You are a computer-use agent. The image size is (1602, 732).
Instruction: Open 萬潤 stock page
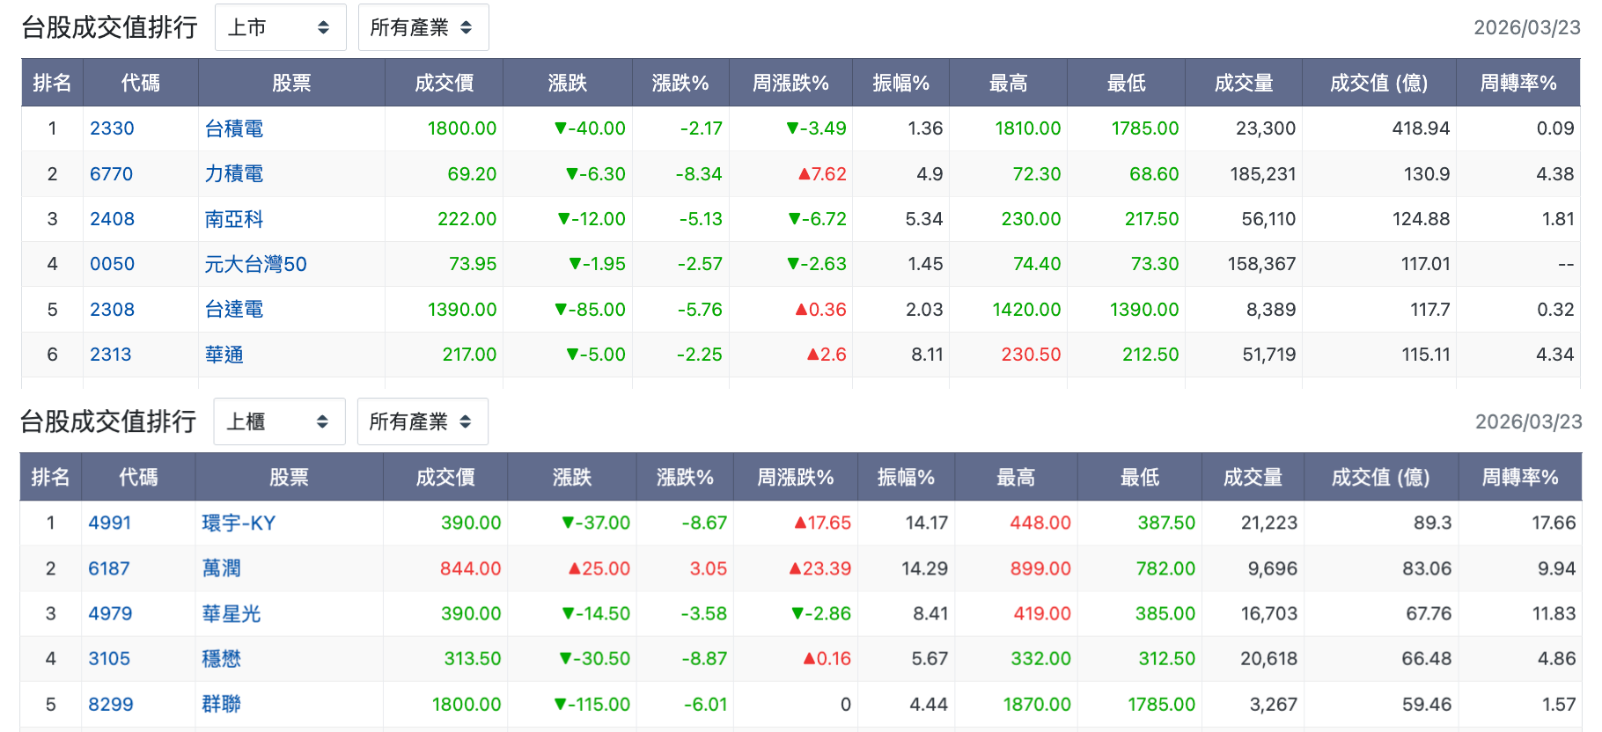coord(222,568)
